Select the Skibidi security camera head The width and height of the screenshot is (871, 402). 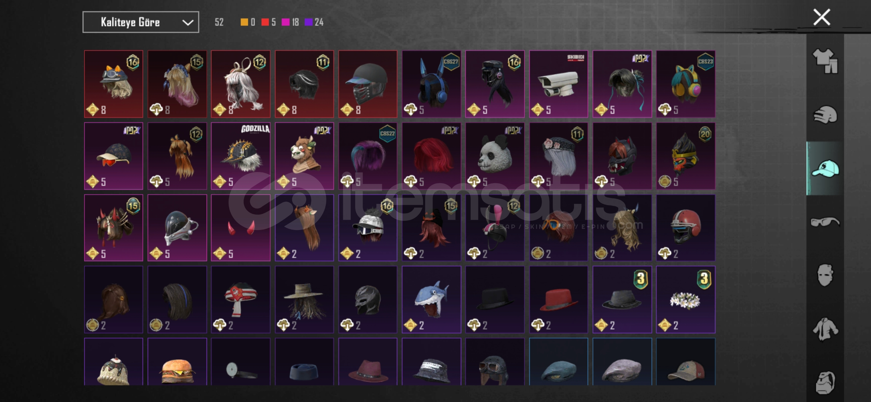(558, 84)
